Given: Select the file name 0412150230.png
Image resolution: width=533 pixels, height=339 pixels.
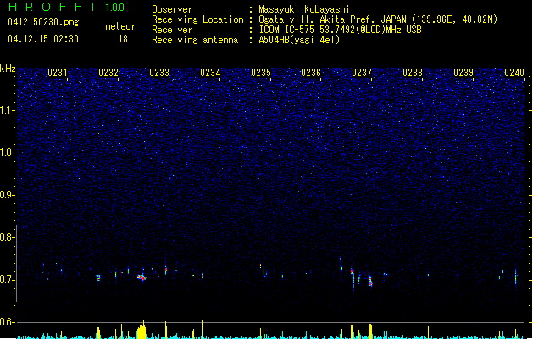Looking at the screenshot, I should click(x=43, y=22).
